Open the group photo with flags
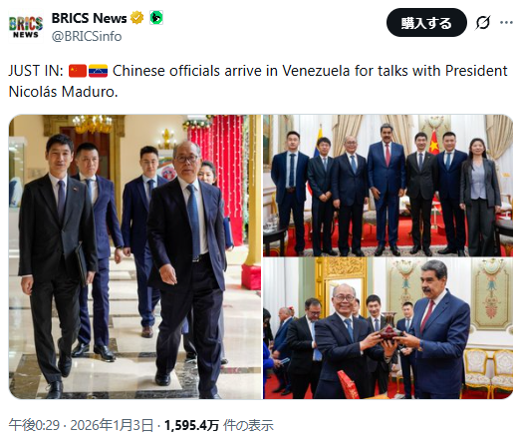513x440 pixels. coord(388,186)
